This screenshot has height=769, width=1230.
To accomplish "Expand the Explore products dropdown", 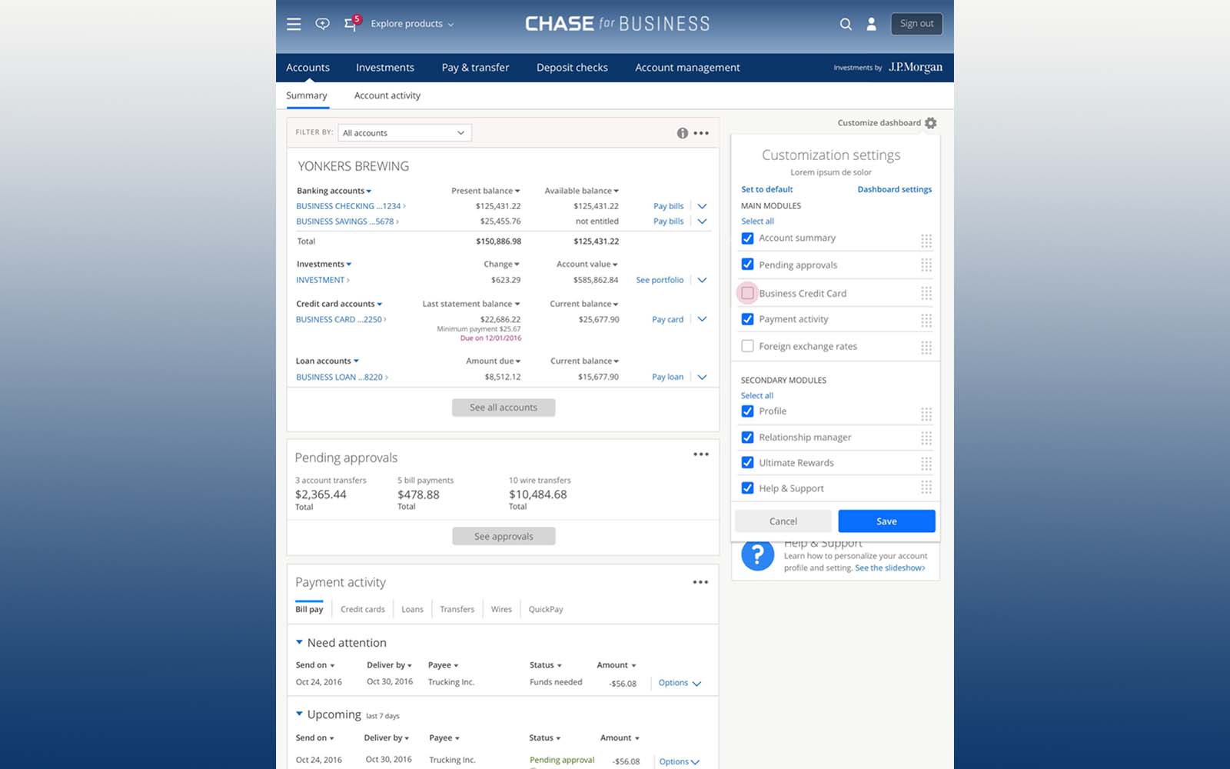I will pos(412,24).
